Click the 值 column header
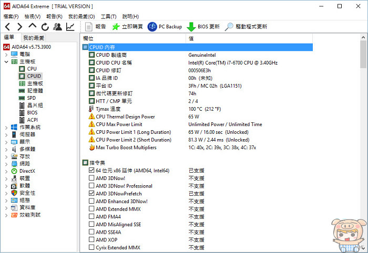 [249, 38]
